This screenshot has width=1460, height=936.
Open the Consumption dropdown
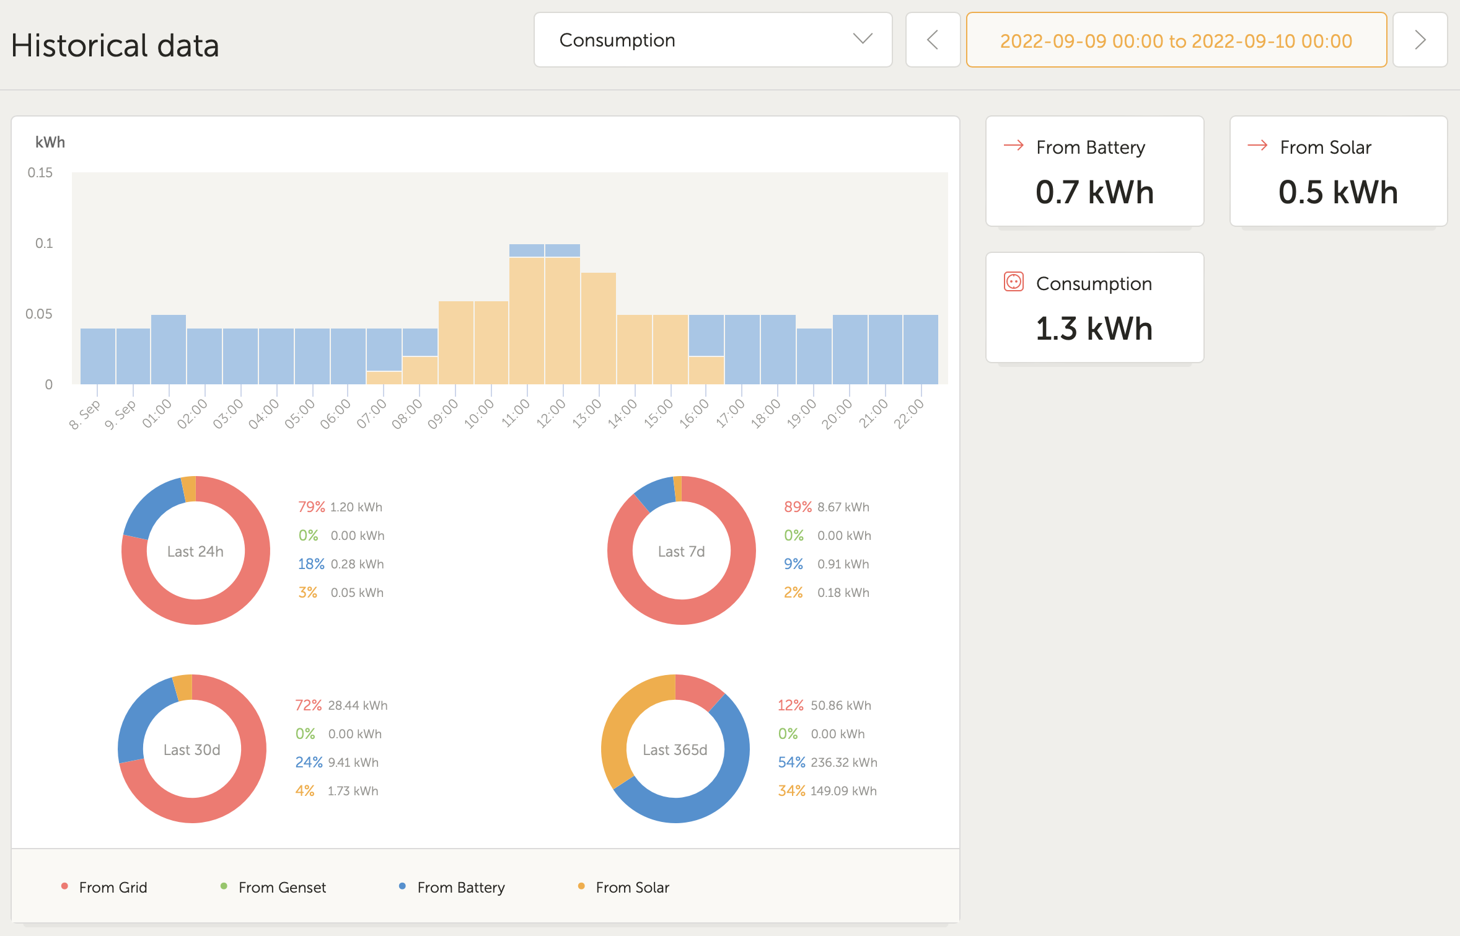(713, 40)
